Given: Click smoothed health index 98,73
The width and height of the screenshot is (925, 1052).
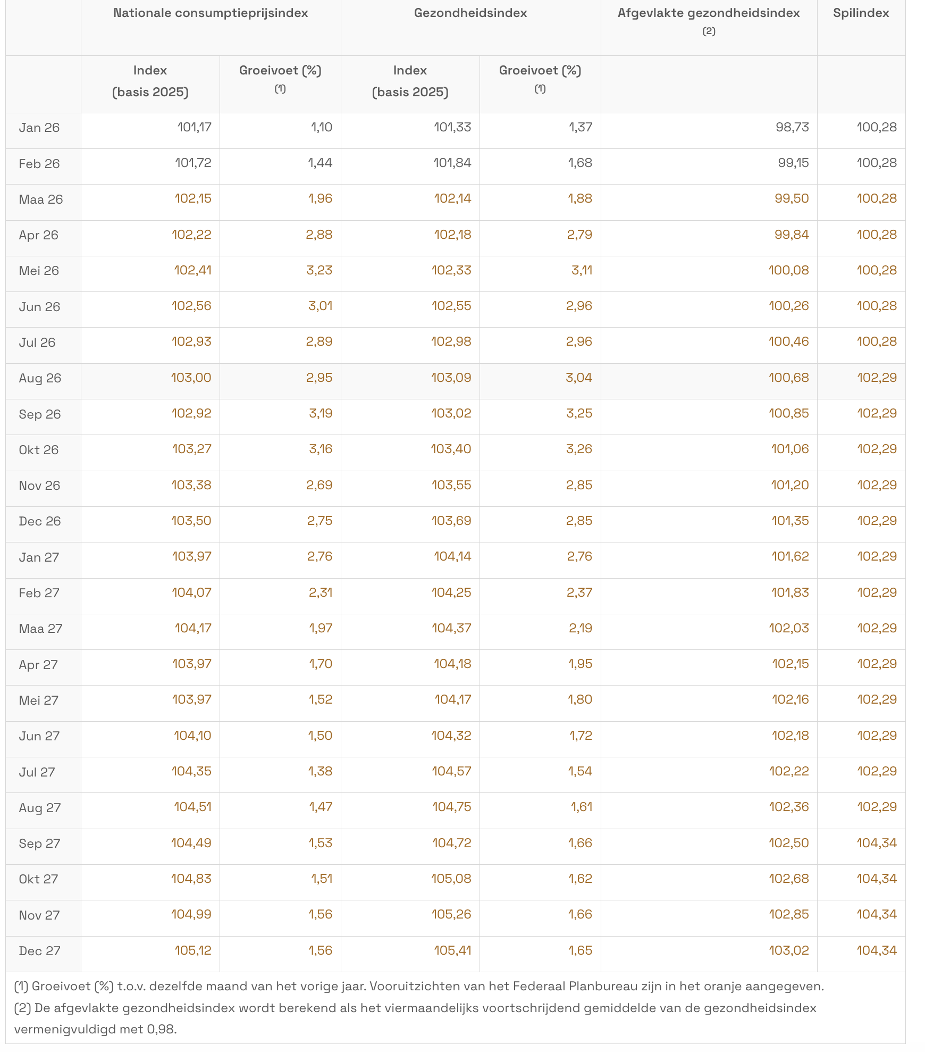Looking at the screenshot, I should (x=792, y=127).
